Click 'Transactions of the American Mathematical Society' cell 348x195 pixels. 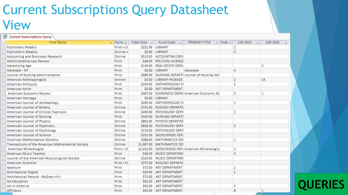pyautogui.click(x=60, y=144)
